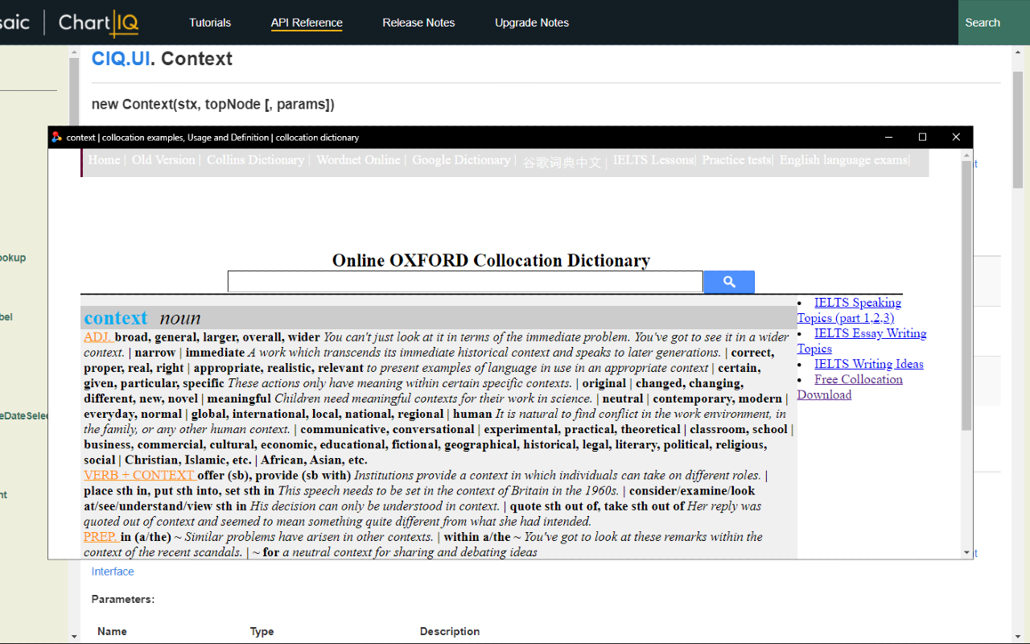Click the popup vertical scrollbar thumb

pyautogui.click(x=966, y=295)
